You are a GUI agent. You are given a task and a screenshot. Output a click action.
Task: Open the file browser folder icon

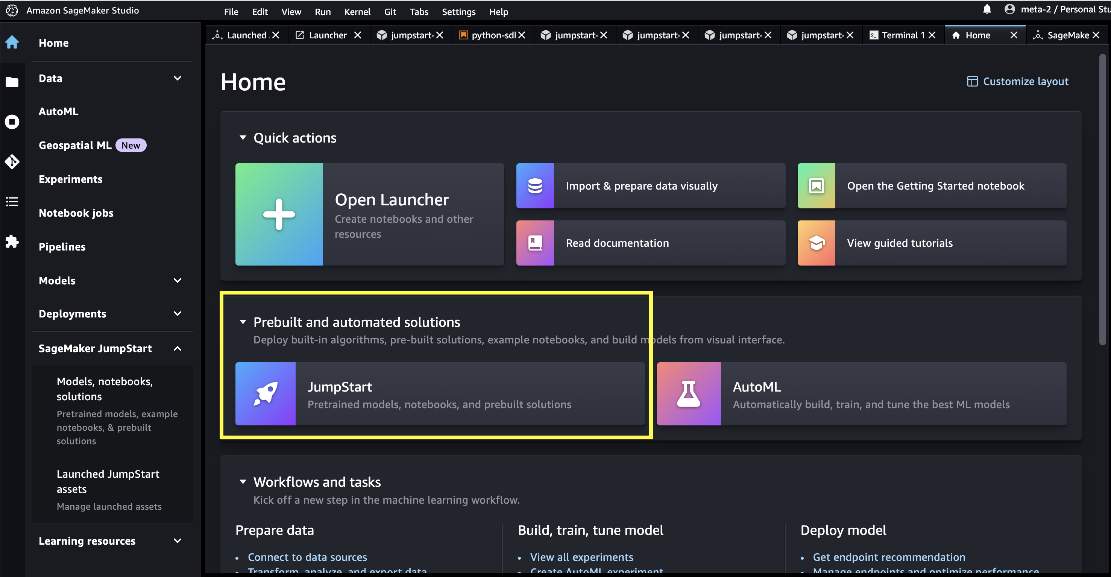pos(12,82)
